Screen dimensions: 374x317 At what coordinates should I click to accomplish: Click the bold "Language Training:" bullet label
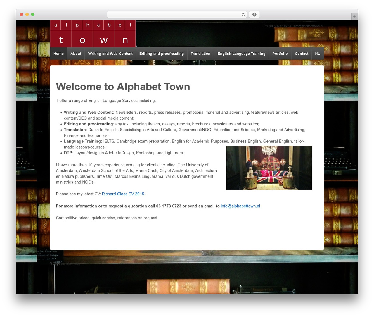click(x=83, y=141)
